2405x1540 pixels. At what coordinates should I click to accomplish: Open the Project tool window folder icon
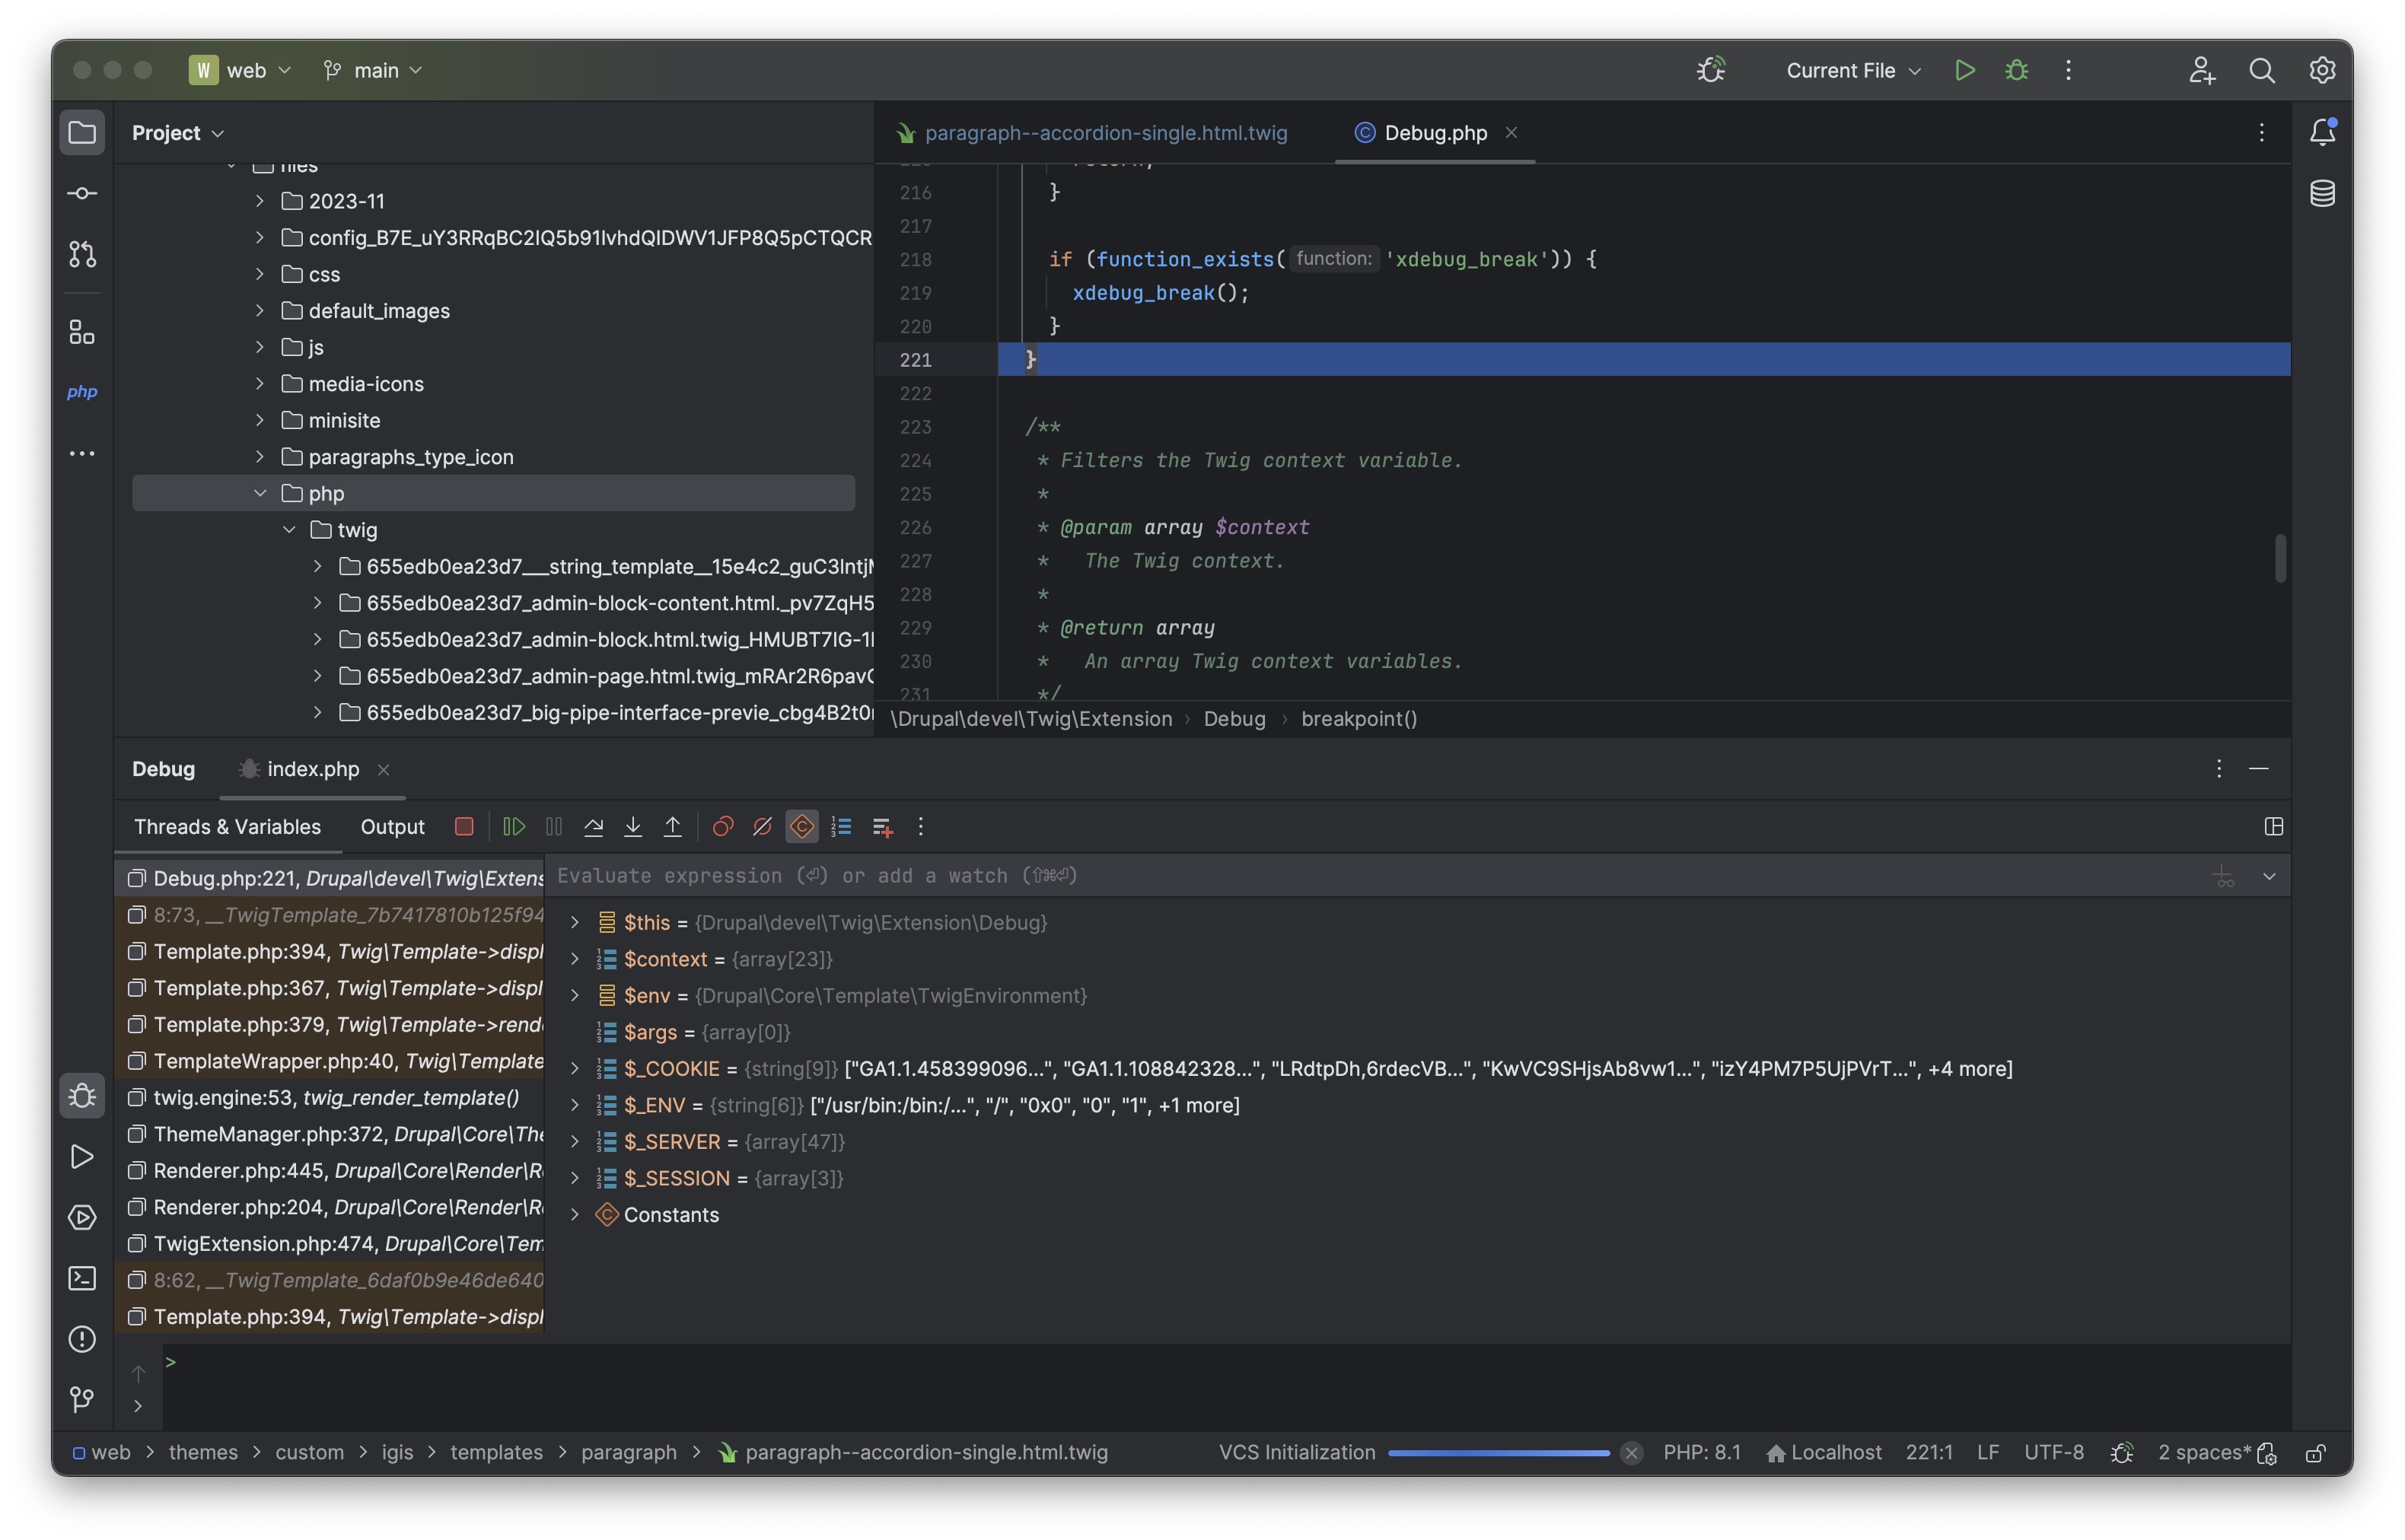[x=82, y=133]
